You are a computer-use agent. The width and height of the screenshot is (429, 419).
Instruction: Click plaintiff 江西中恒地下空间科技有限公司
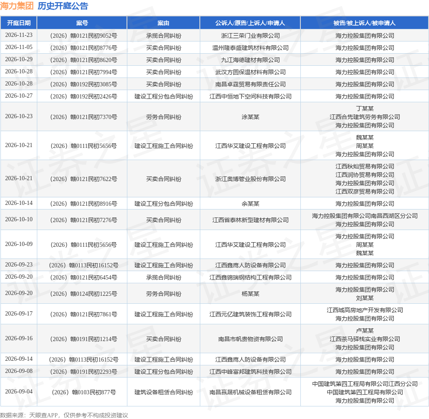(251, 96)
